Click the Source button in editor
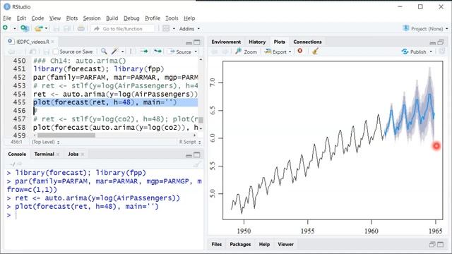 coord(180,52)
